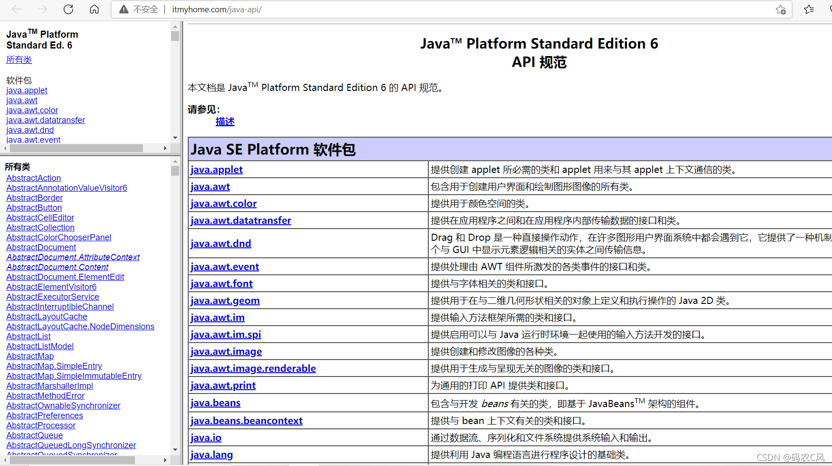Open the java.awt.print package link
Image resolution: width=832 pixels, height=466 pixels.
(223, 385)
